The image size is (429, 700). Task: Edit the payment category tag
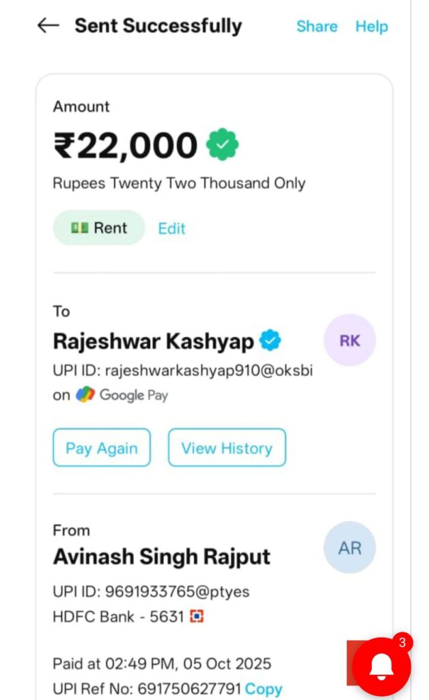tap(171, 228)
